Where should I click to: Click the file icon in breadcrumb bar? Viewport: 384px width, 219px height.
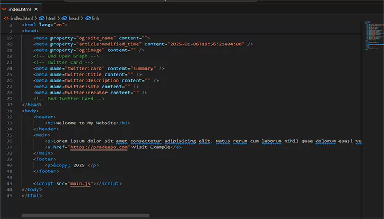[7, 18]
